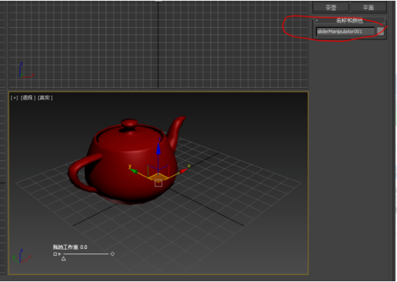397x282 pixels.
Task: Open the [透视] perspective view menu
Action: click(28, 97)
